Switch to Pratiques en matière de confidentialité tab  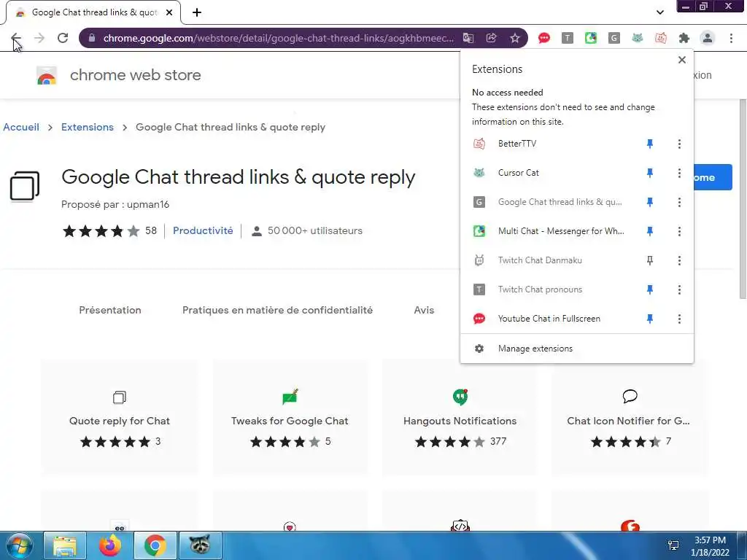click(x=277, y=310)
